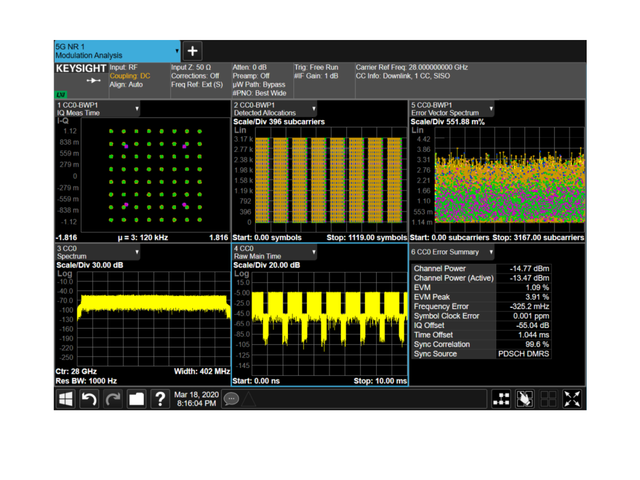Toggle full screen with arrows icon
This screenshot has height=480, width=640.
572,399
